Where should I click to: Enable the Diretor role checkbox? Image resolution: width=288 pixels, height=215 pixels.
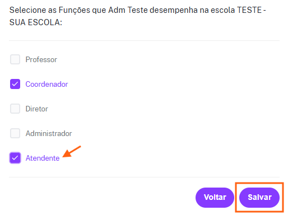pos(15,109)
